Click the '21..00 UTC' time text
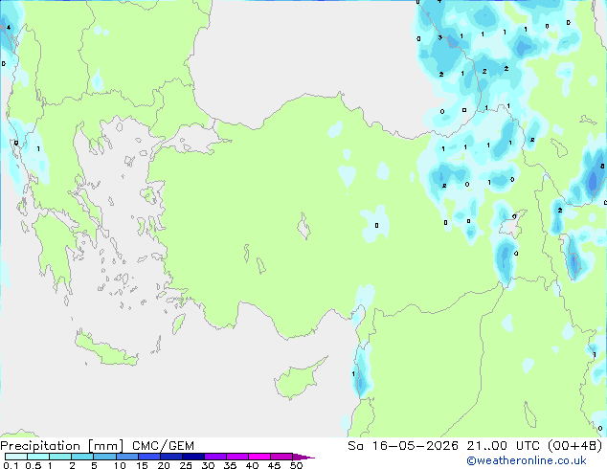Screen dimensions: 607x469 click(x=503, y=446)
